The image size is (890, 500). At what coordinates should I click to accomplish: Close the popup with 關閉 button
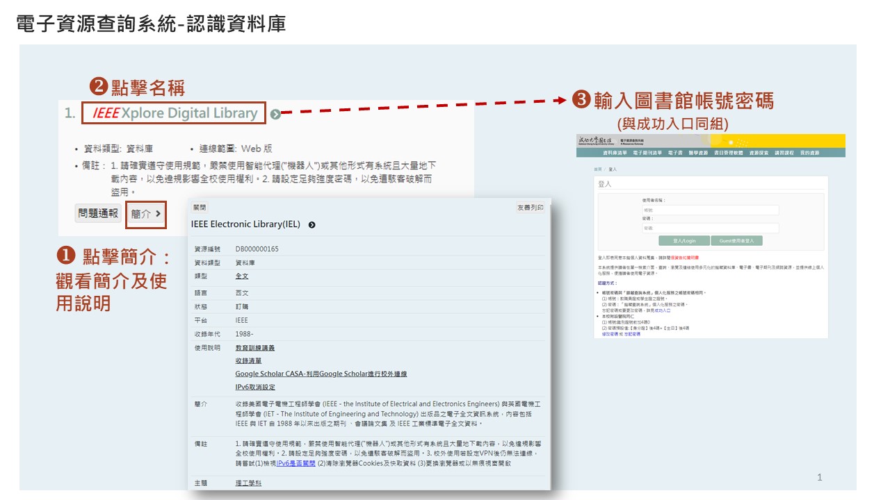click(x=200, y=207)
